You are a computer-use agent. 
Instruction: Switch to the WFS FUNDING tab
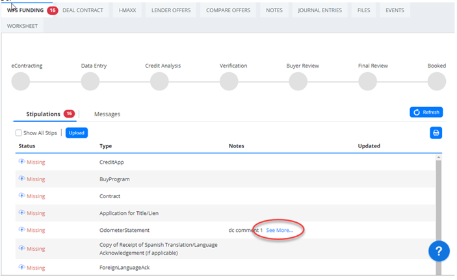point(25,10)
